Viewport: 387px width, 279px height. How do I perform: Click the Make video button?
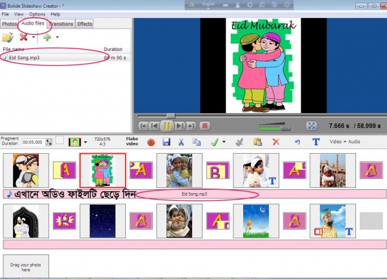pos(132,141)
